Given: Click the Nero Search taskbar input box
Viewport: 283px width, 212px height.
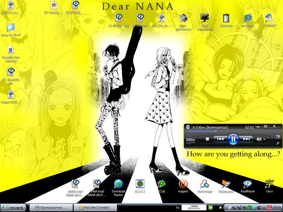Looking at the screenshot, I should tap(194, 208).
